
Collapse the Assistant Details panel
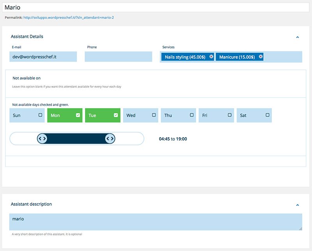298,37
